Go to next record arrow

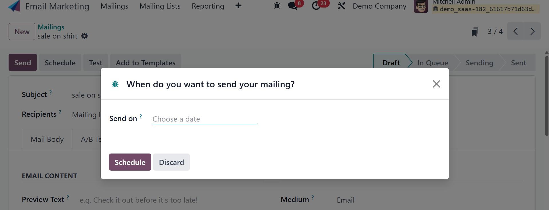pos(532,31)
